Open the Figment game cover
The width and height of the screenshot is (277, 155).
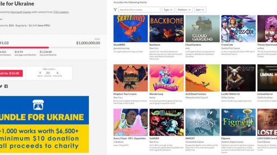coord(239,122)
